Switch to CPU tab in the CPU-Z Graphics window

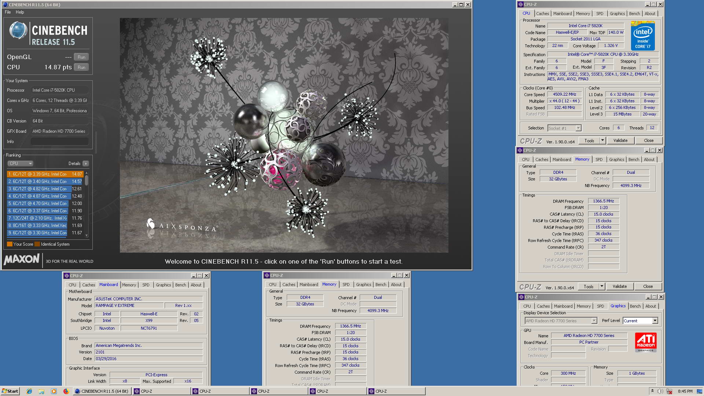click(527, 306)
